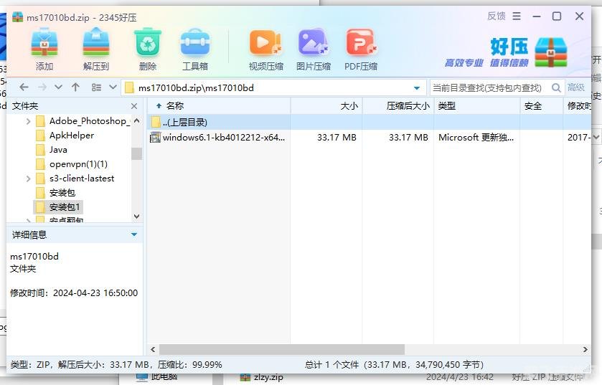Go forward with the right arrow
The image size is (602, 385).
42,87
